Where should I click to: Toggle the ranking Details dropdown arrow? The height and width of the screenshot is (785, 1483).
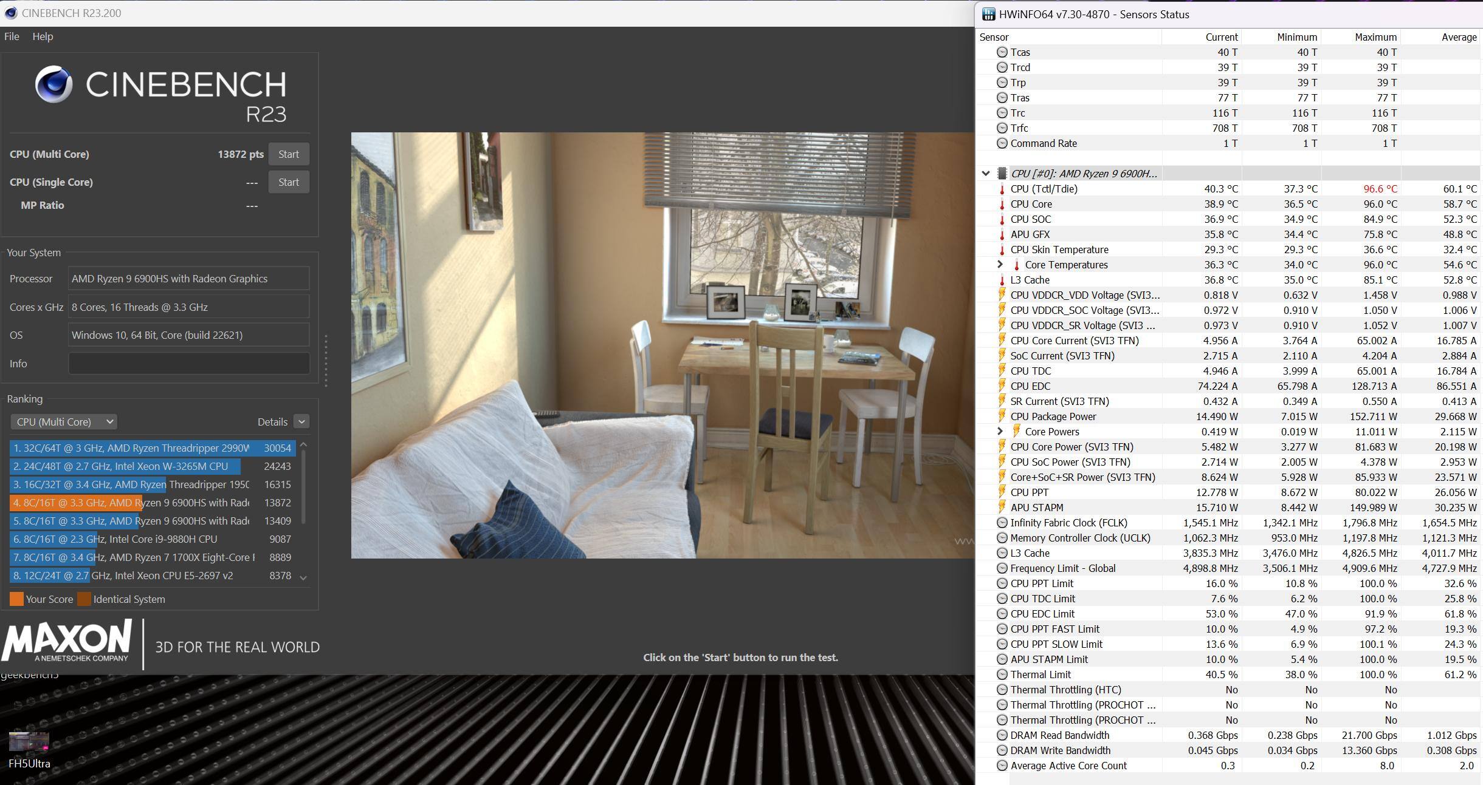click(301, 421)
